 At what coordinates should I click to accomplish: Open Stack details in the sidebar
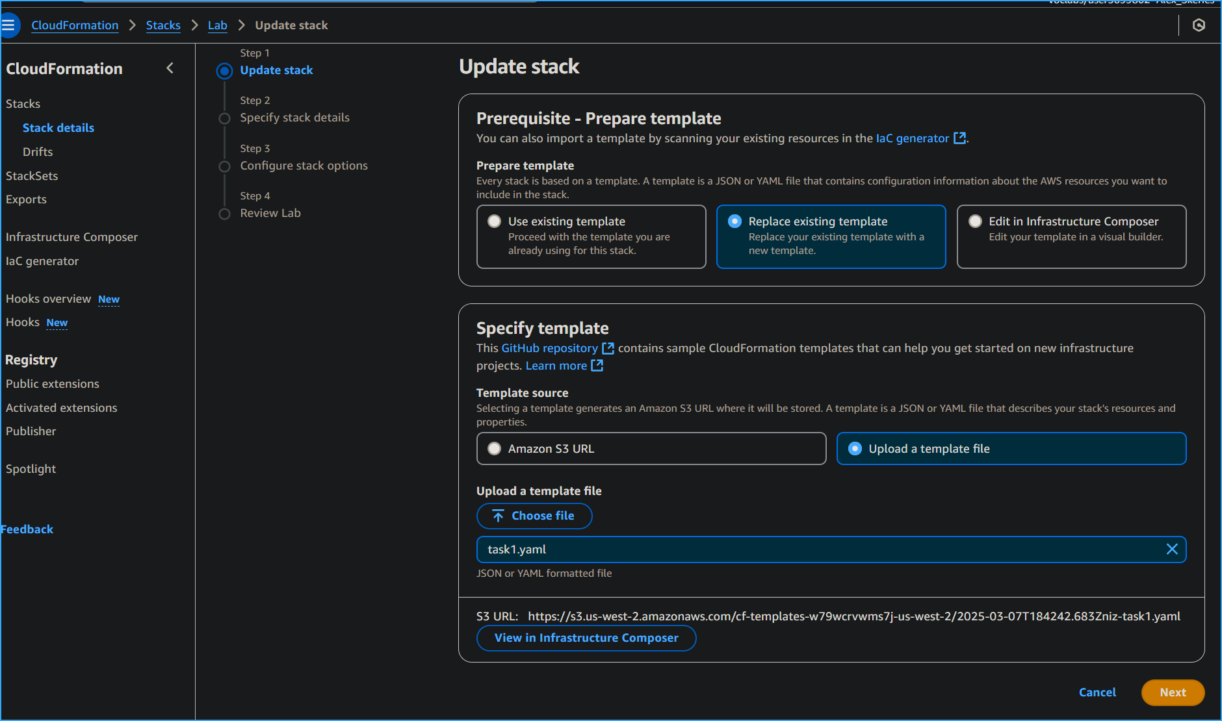(58, 127)
